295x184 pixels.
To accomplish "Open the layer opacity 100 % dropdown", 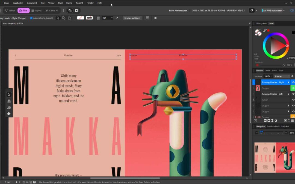I will click(x=268, y=76).
